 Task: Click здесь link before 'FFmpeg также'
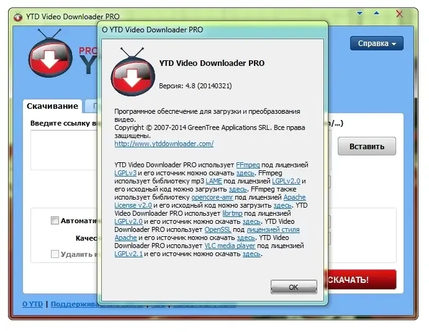click(238, 189)
